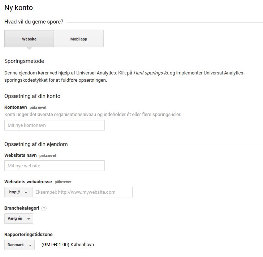Select the Website tracking tab
263x257 pixels.
[x=29, y=39]
